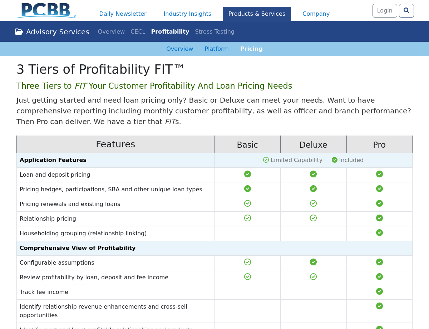
Task: Click Pro checkmark for Householding grouping
Action: point(379,233)
